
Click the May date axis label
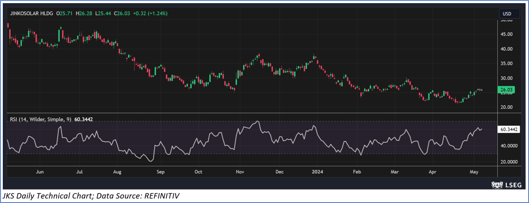[474, 171]
